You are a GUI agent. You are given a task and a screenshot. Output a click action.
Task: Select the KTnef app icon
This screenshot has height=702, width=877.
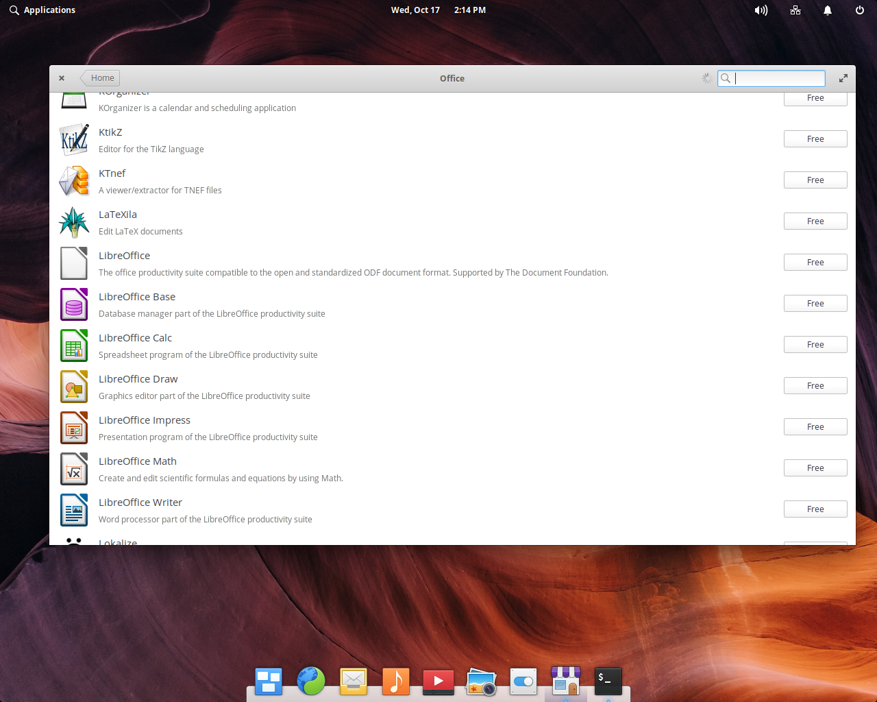tap(74, 181)
